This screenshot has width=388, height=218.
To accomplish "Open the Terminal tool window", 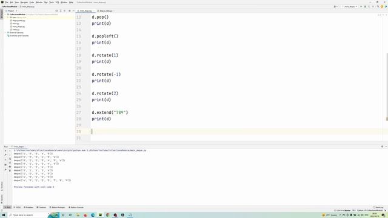I will (41, 207).
